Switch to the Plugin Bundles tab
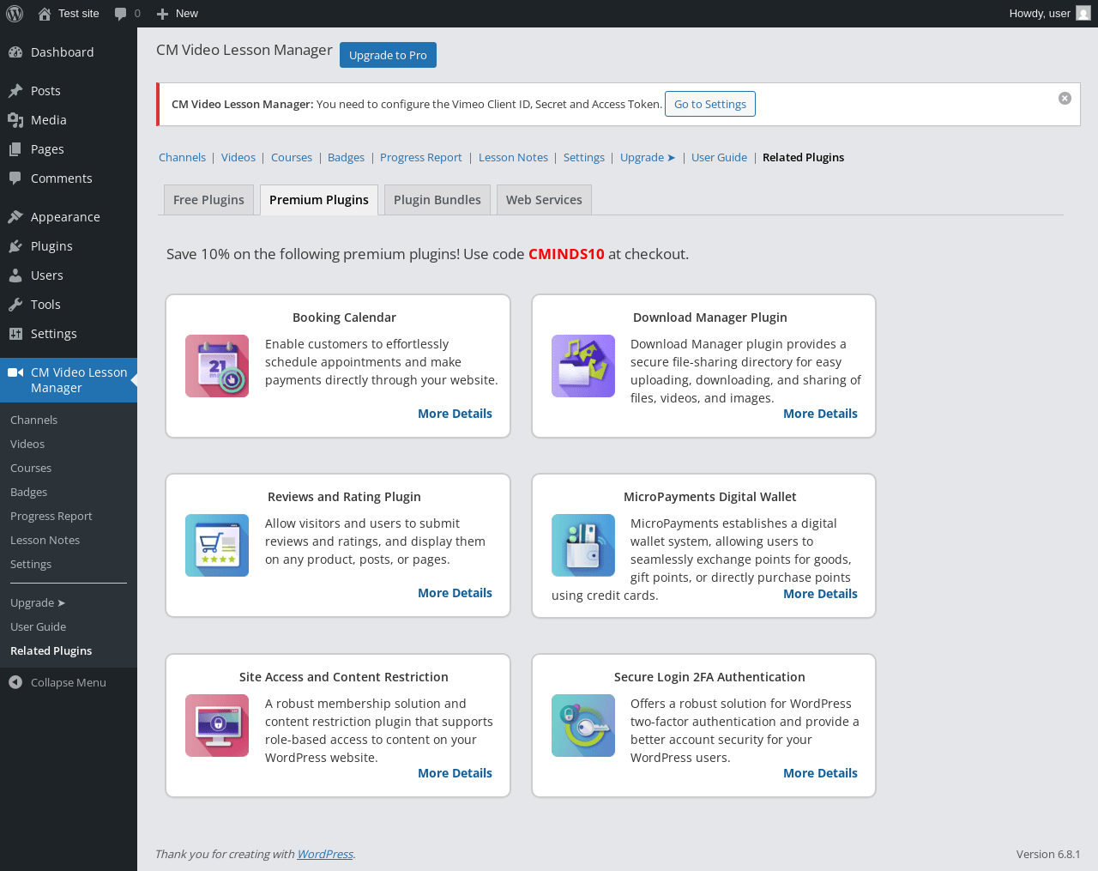 [437, 200]
